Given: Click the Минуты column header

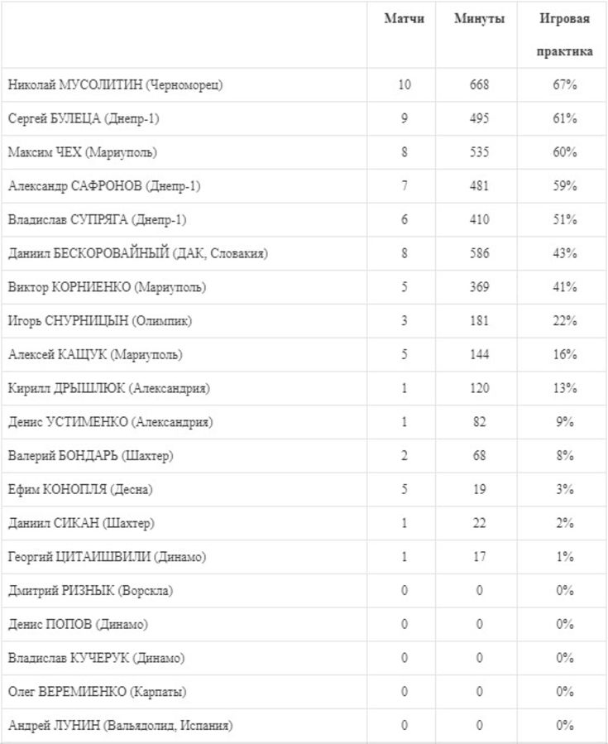Looking at the screenshot, I should [x=479, y=19].
